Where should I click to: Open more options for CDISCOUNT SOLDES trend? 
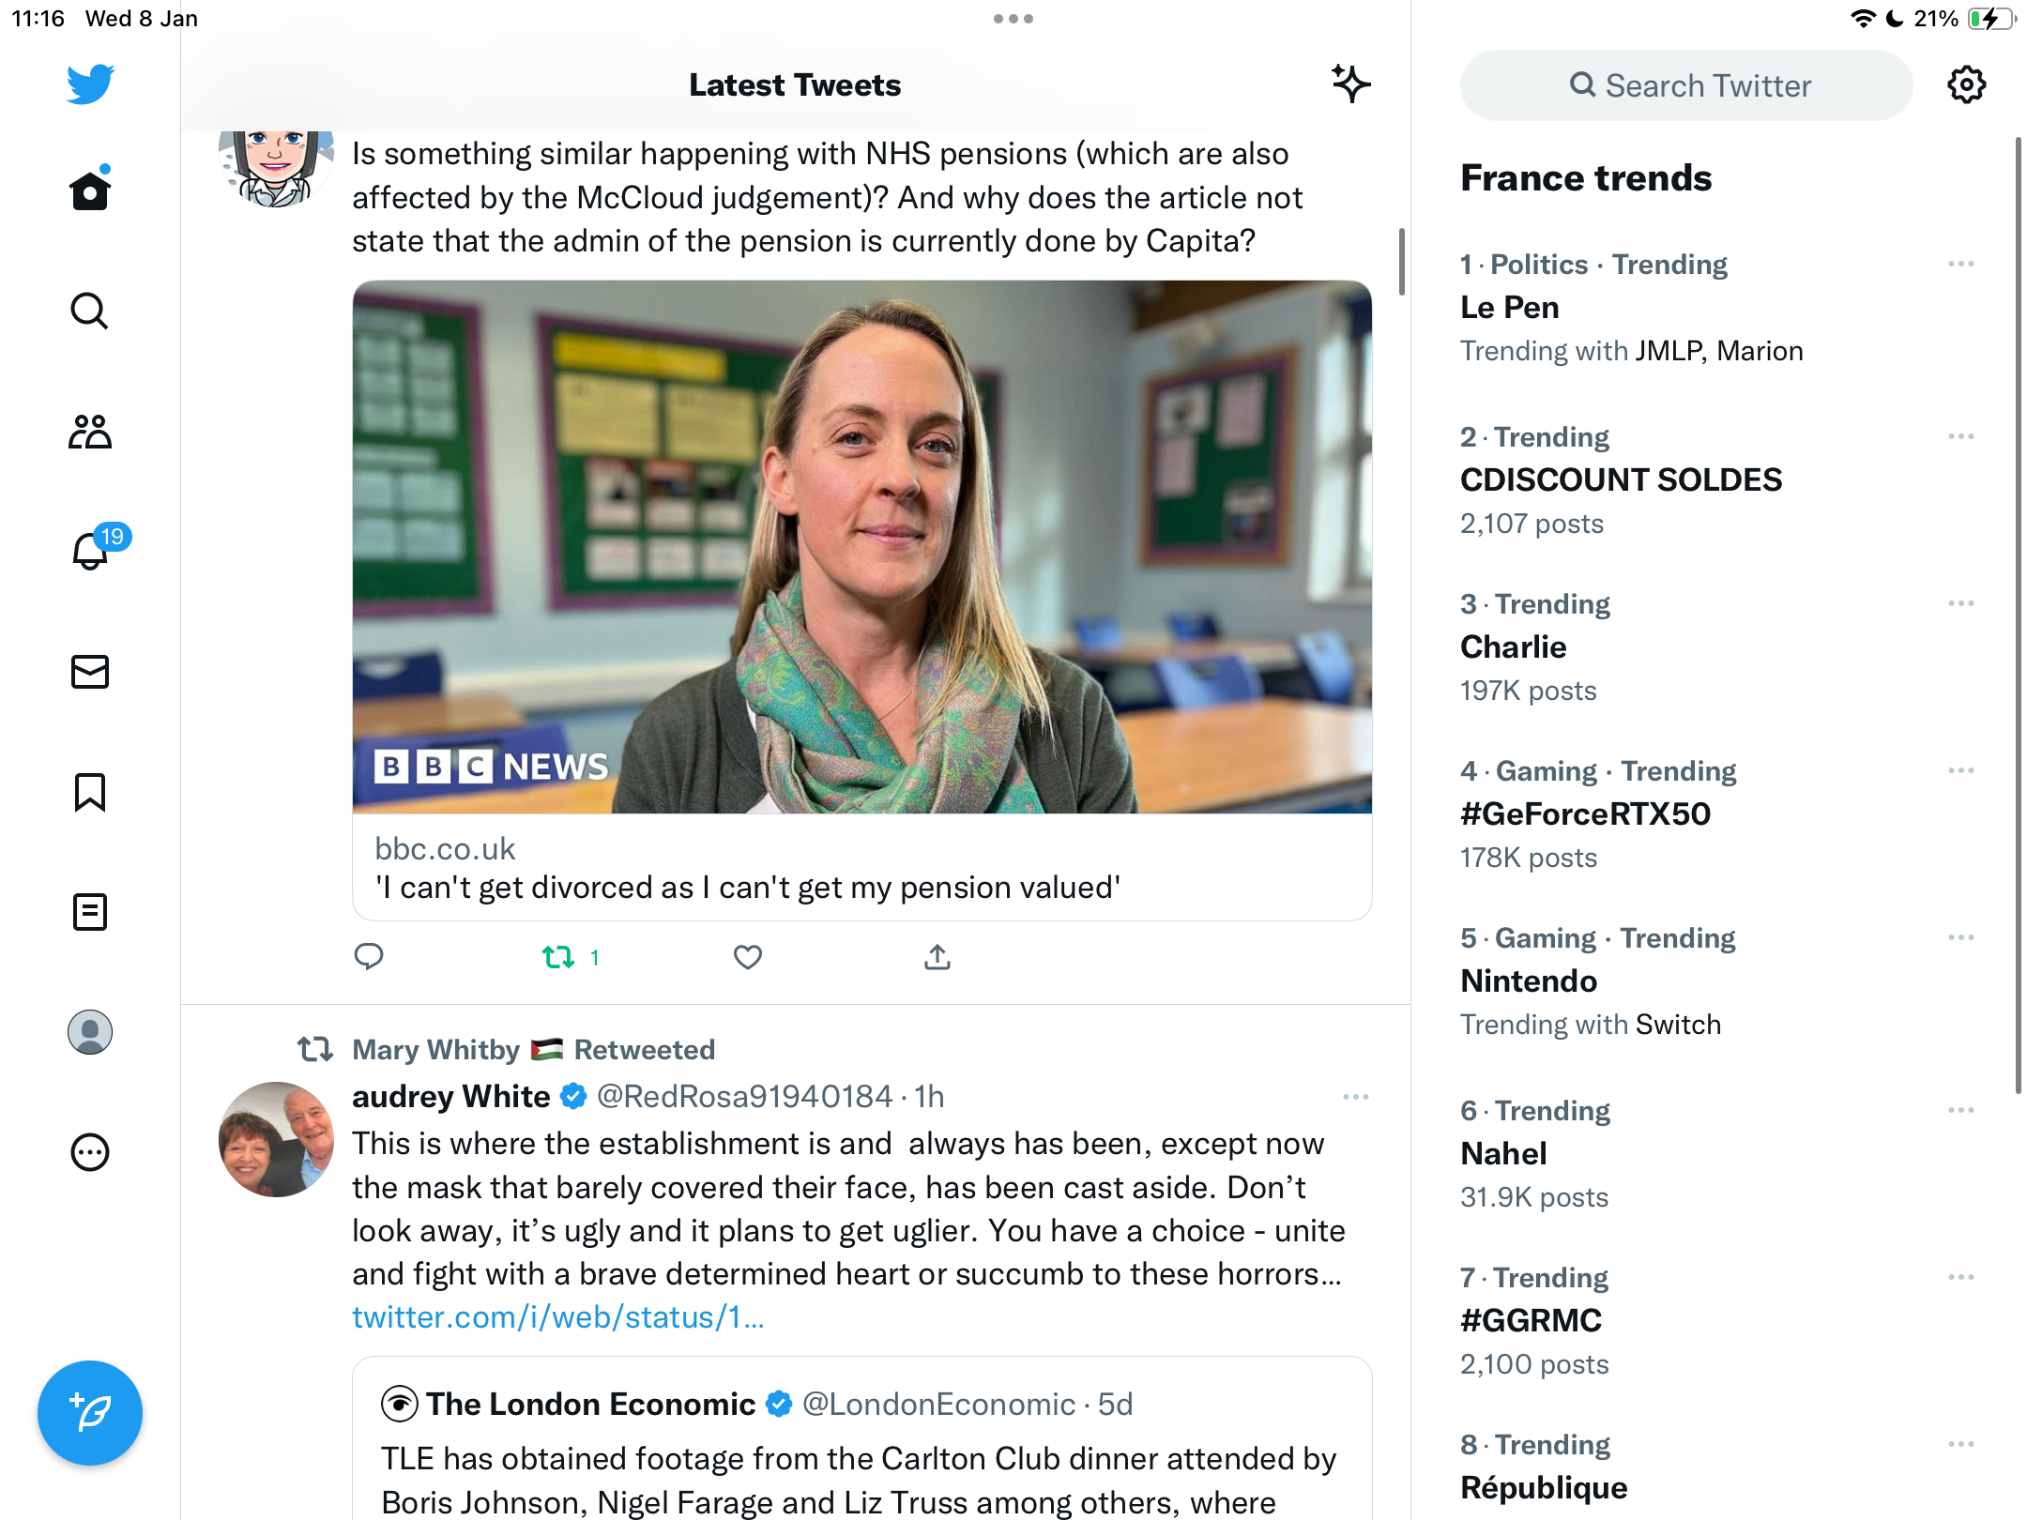click(x=1960, y=436)
